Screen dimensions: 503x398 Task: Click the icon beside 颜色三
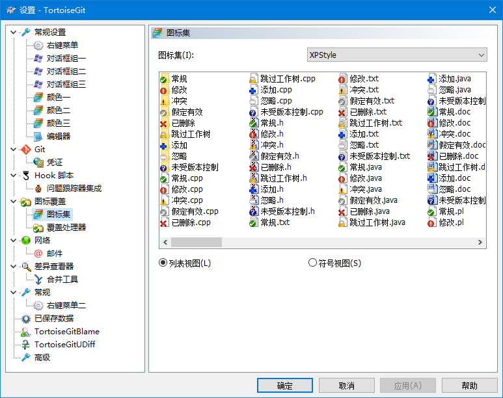coord(38,123)
